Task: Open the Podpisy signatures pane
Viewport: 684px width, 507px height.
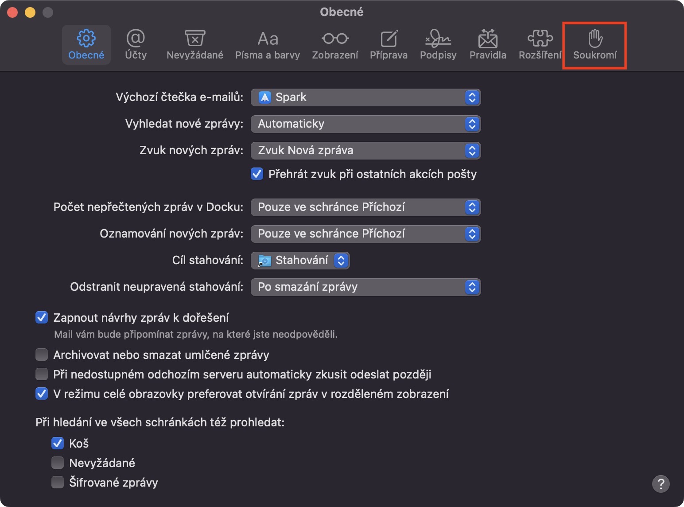Action: (438, 45)
